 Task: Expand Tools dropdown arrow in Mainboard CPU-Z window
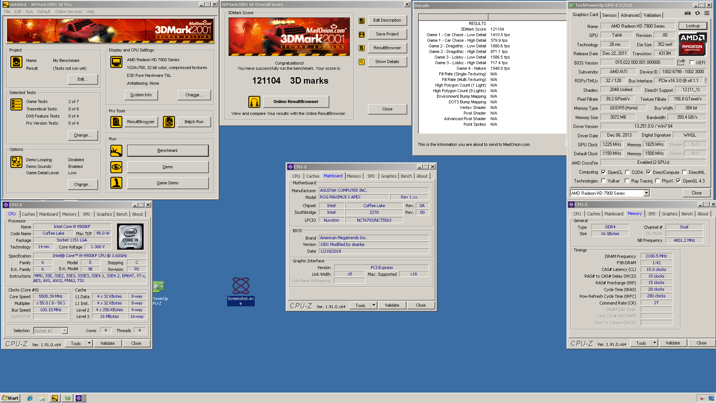374,305
